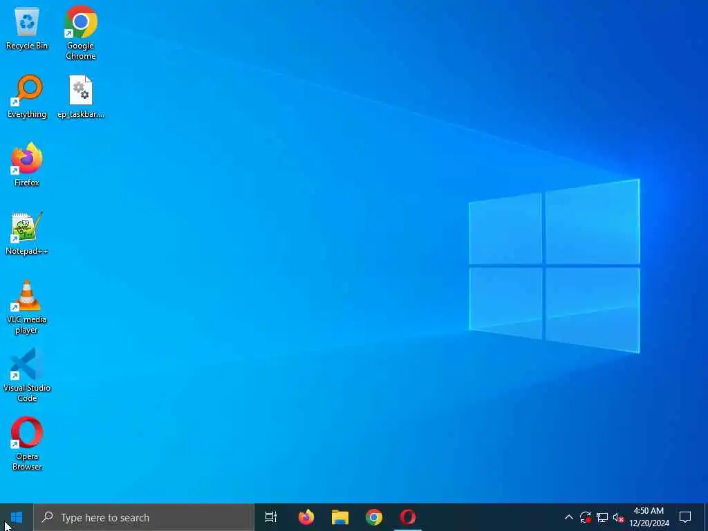Select the Google Chrome desktop shortcut
The height and width of the screenshot is (531, 708).
pos(80,32)
